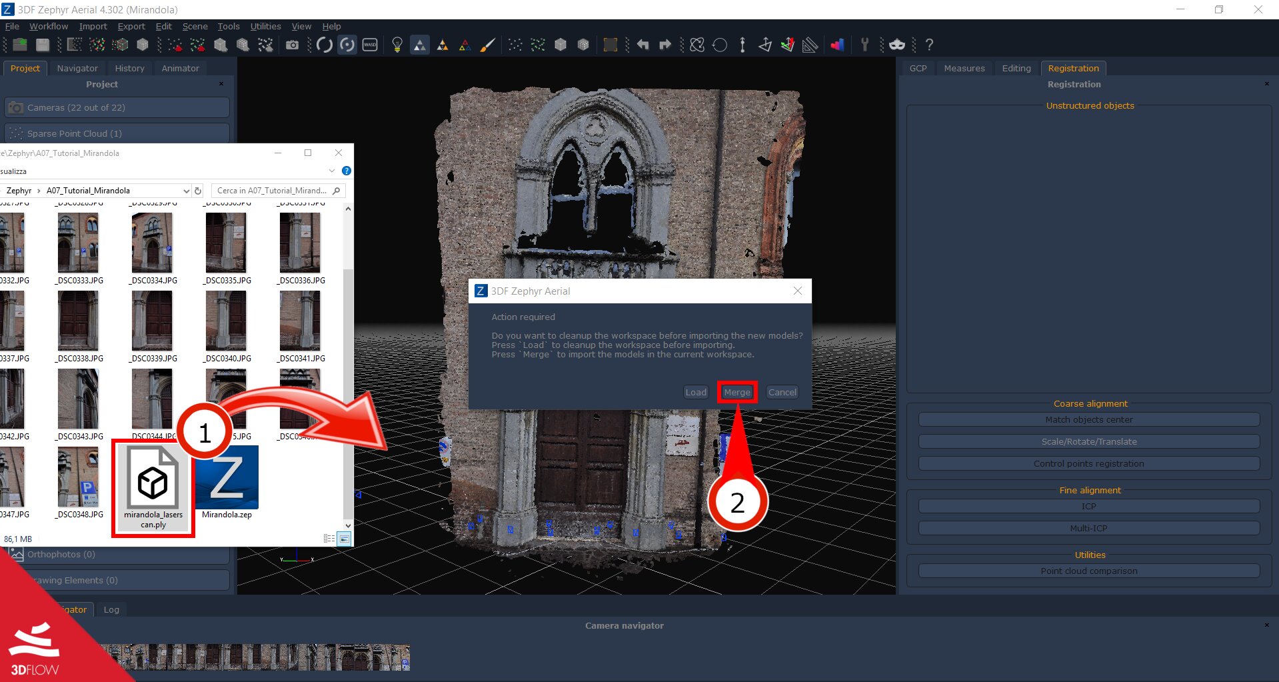Image resolution: width=1279 pixels, height=682 pixels.
Task: Click the bounding box square icon
Action: click(x=611, y=45)
